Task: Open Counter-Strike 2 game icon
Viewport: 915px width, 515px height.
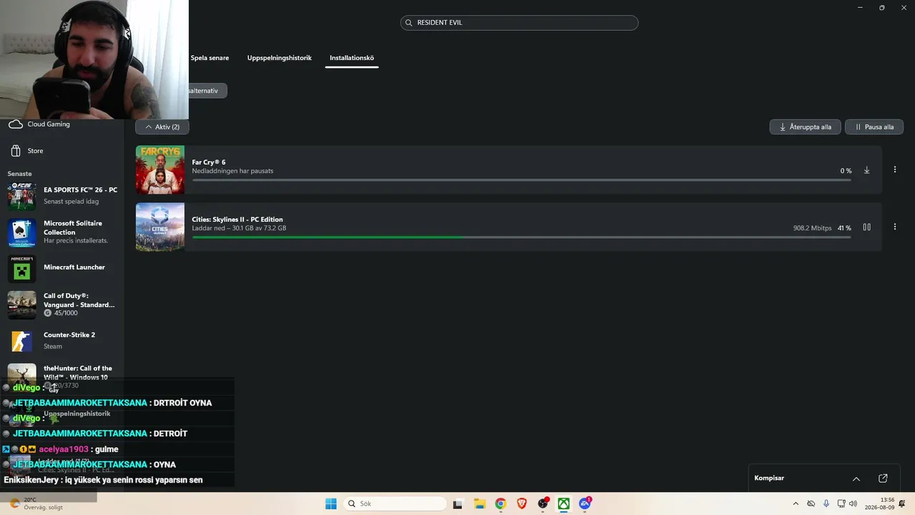Action: pyautogui.click(x=21, y=341)
